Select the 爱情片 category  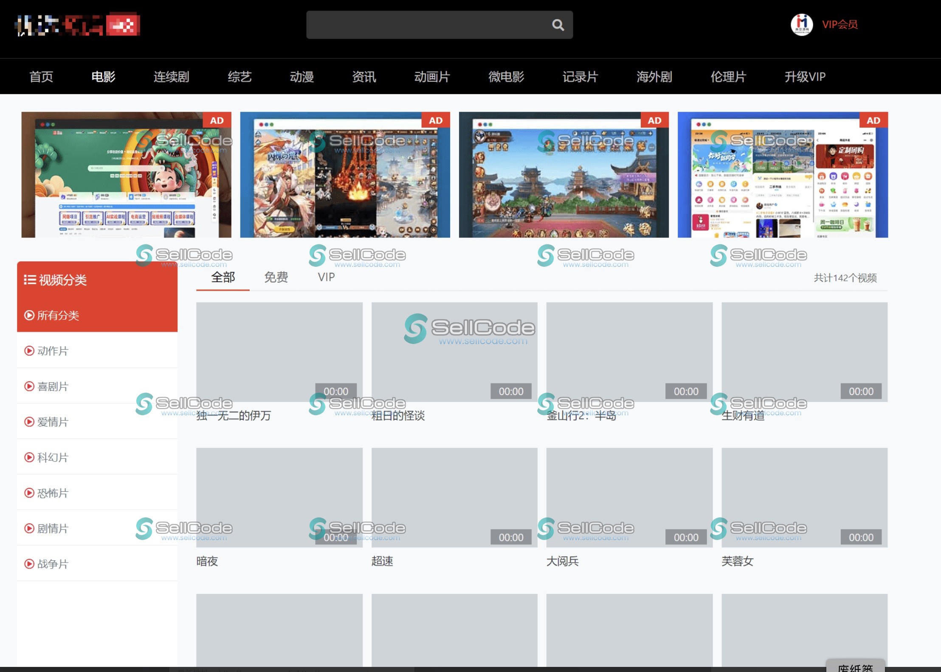pyautogui.click(x=52, y=422)
